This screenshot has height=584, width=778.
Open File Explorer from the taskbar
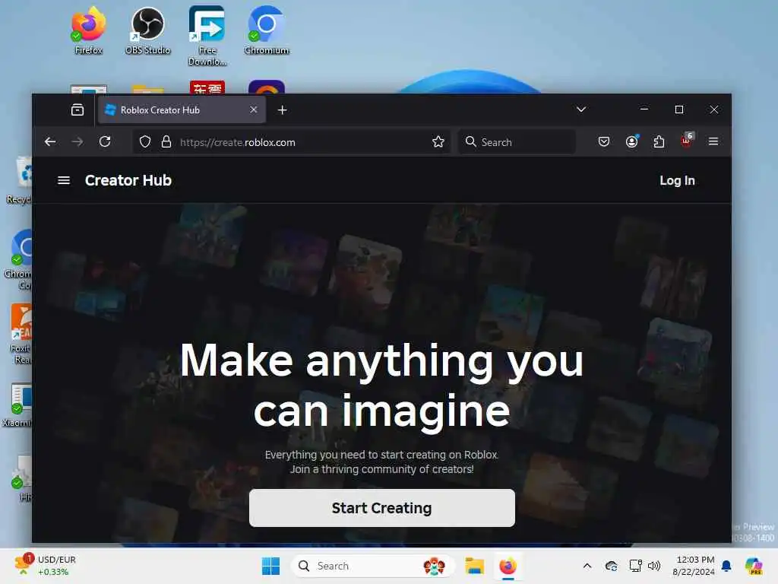coord(474,566)
